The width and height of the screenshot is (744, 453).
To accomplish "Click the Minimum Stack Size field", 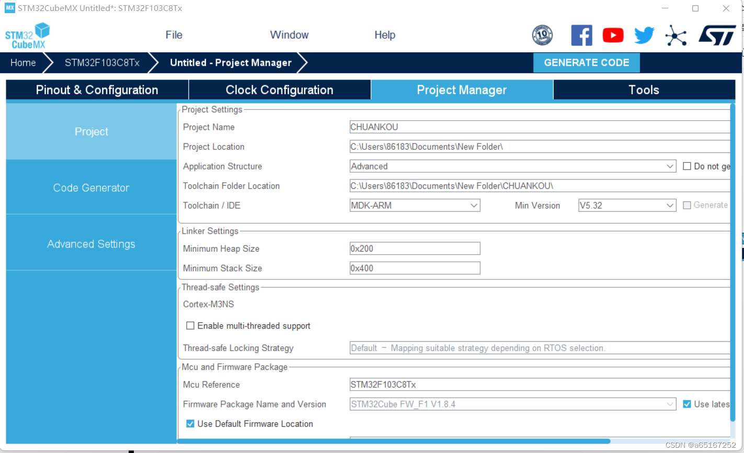I will point(415,268).
